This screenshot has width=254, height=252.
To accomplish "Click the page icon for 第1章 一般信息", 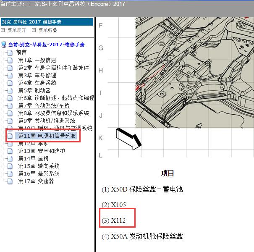I will point(10,60).
